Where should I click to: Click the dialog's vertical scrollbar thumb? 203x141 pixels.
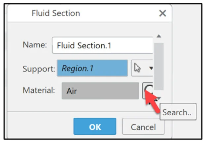tap(159, 65)
